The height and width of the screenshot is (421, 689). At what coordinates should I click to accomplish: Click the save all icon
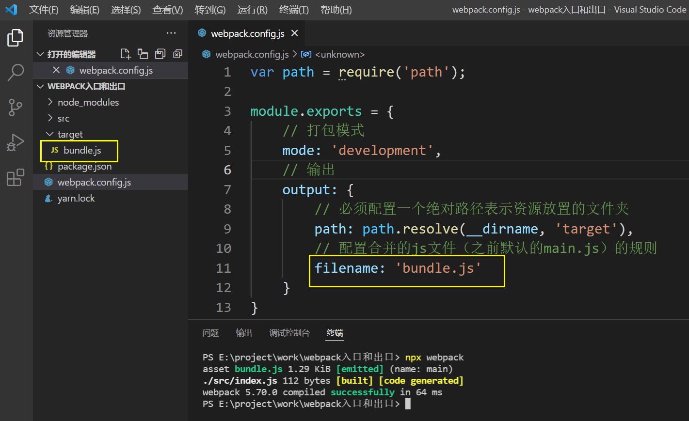pos(160,54)
